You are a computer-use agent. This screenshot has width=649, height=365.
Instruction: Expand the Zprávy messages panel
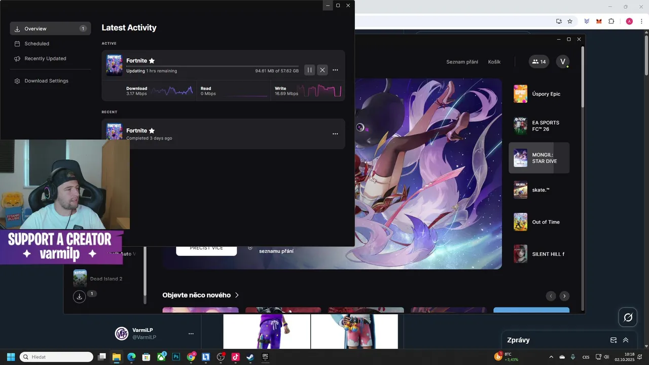pos(626,340)
